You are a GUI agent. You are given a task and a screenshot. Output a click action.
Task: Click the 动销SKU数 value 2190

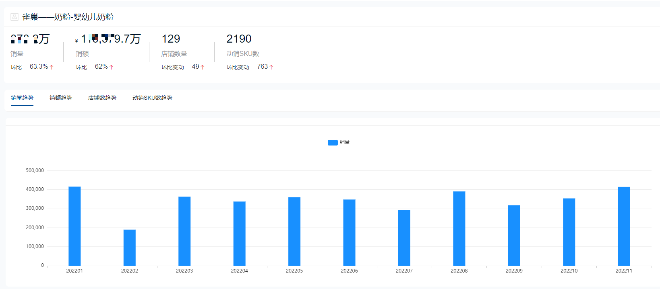point(239,39)
